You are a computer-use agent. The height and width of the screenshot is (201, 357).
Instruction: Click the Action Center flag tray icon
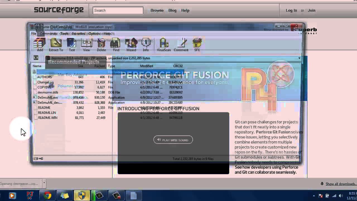click(320, 196)
